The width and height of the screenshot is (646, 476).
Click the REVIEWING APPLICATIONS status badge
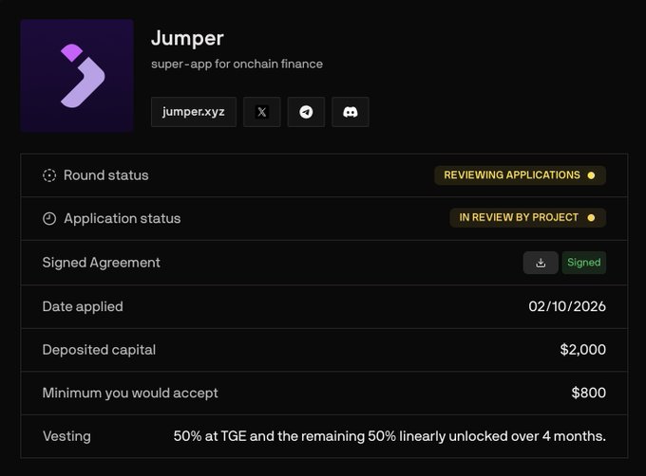520,175
